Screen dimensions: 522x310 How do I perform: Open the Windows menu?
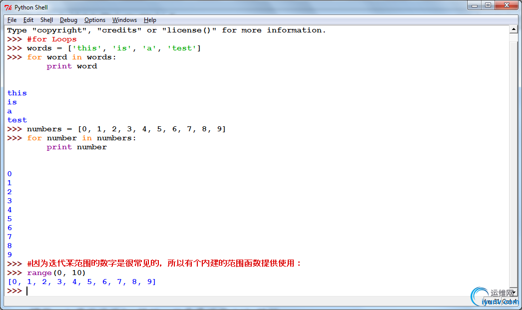pyautogui.click(x=124, y=20)
